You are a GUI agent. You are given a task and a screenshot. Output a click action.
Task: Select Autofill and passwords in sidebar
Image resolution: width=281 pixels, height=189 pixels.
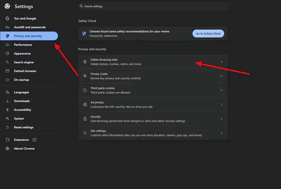tap(30, 27)
